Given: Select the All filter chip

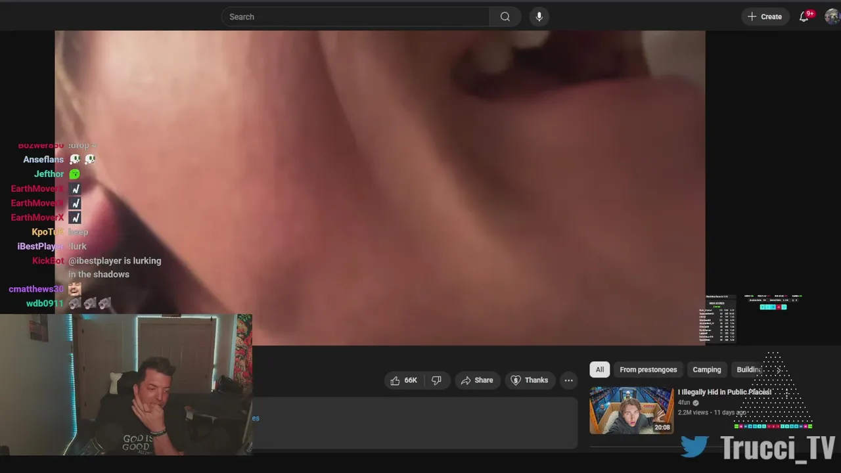Looking at the screenshot, I should (x=599, y=370).
